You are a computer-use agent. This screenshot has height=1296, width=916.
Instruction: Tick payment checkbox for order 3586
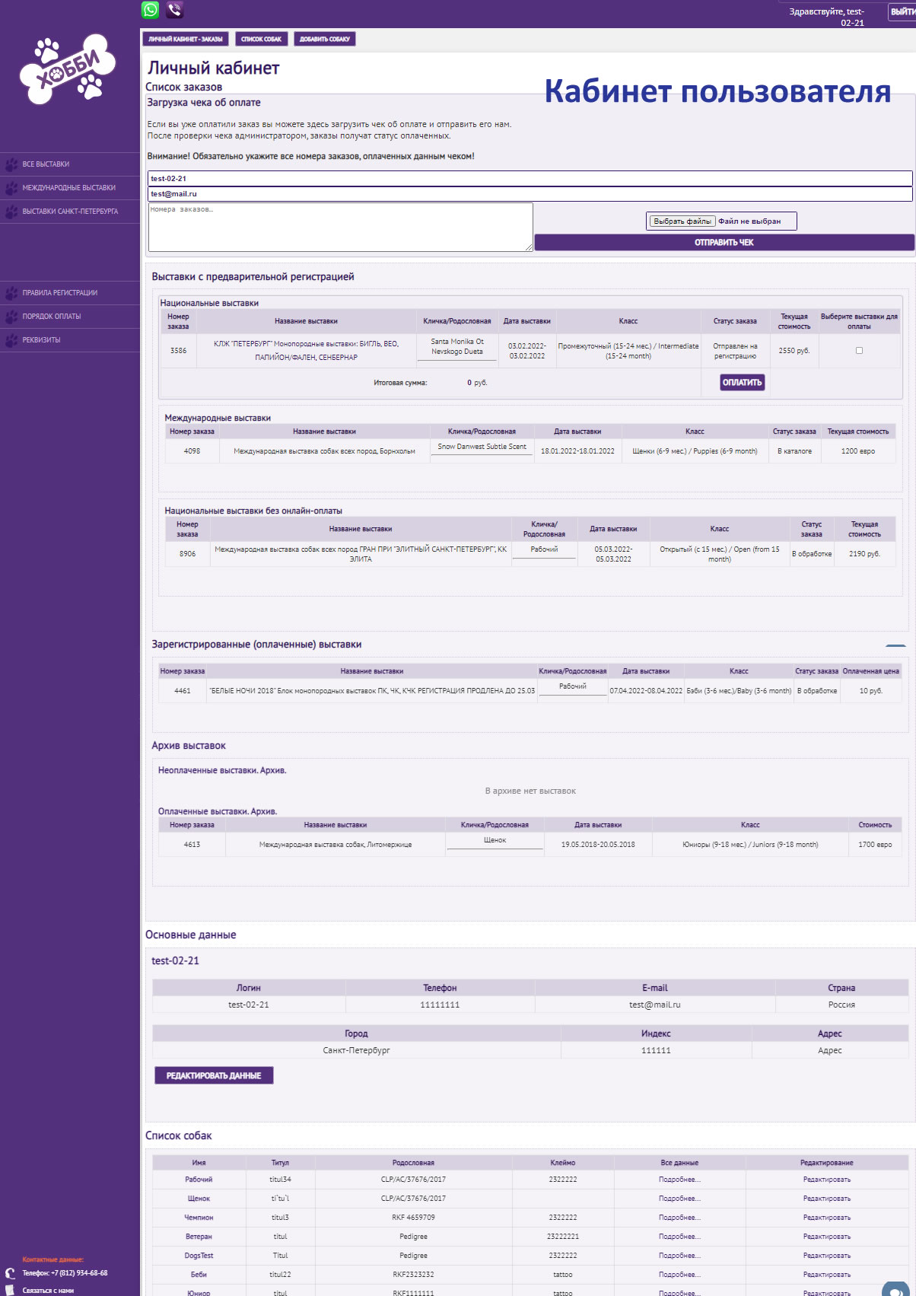859,351
